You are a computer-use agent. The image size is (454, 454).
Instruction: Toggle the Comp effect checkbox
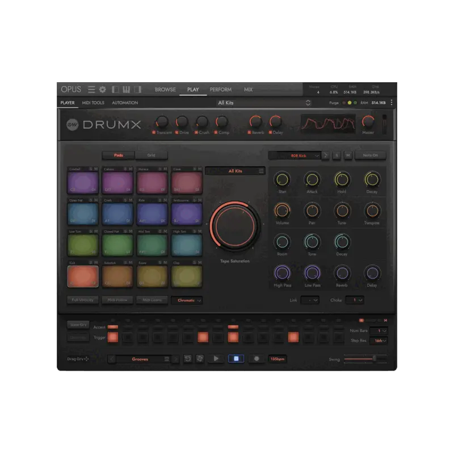tap(216, 132)
